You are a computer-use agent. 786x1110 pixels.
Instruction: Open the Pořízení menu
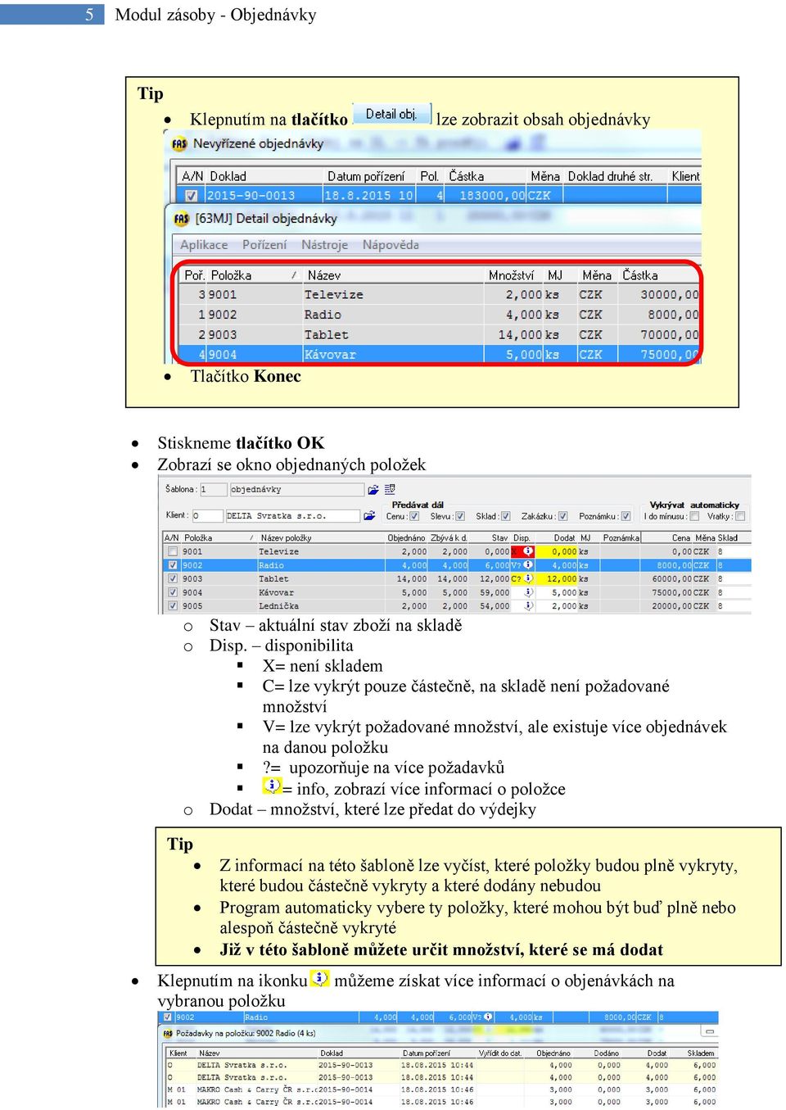(264, 245)
